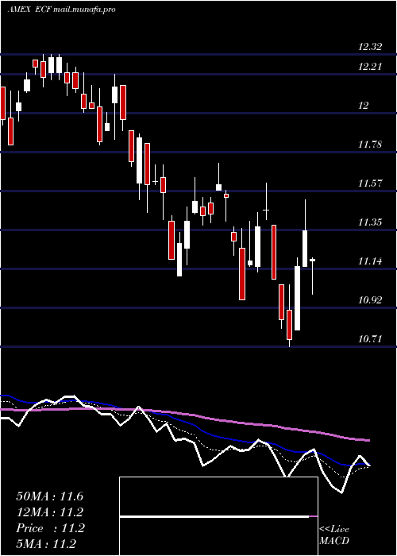
Task: Select the 10.71 price axis label
Action: (x=370, y=339)
